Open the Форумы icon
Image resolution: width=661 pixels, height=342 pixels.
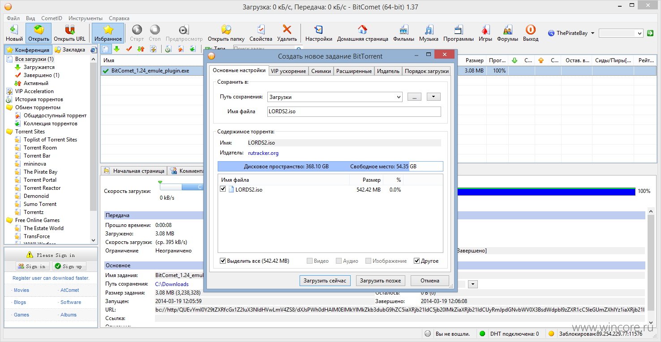(507, 30)
